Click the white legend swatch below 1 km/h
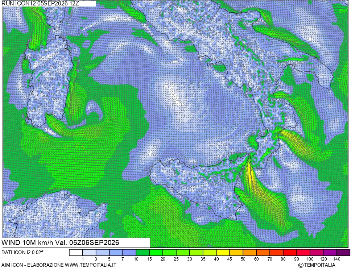The image size is (351, 270). coord(76,253)
